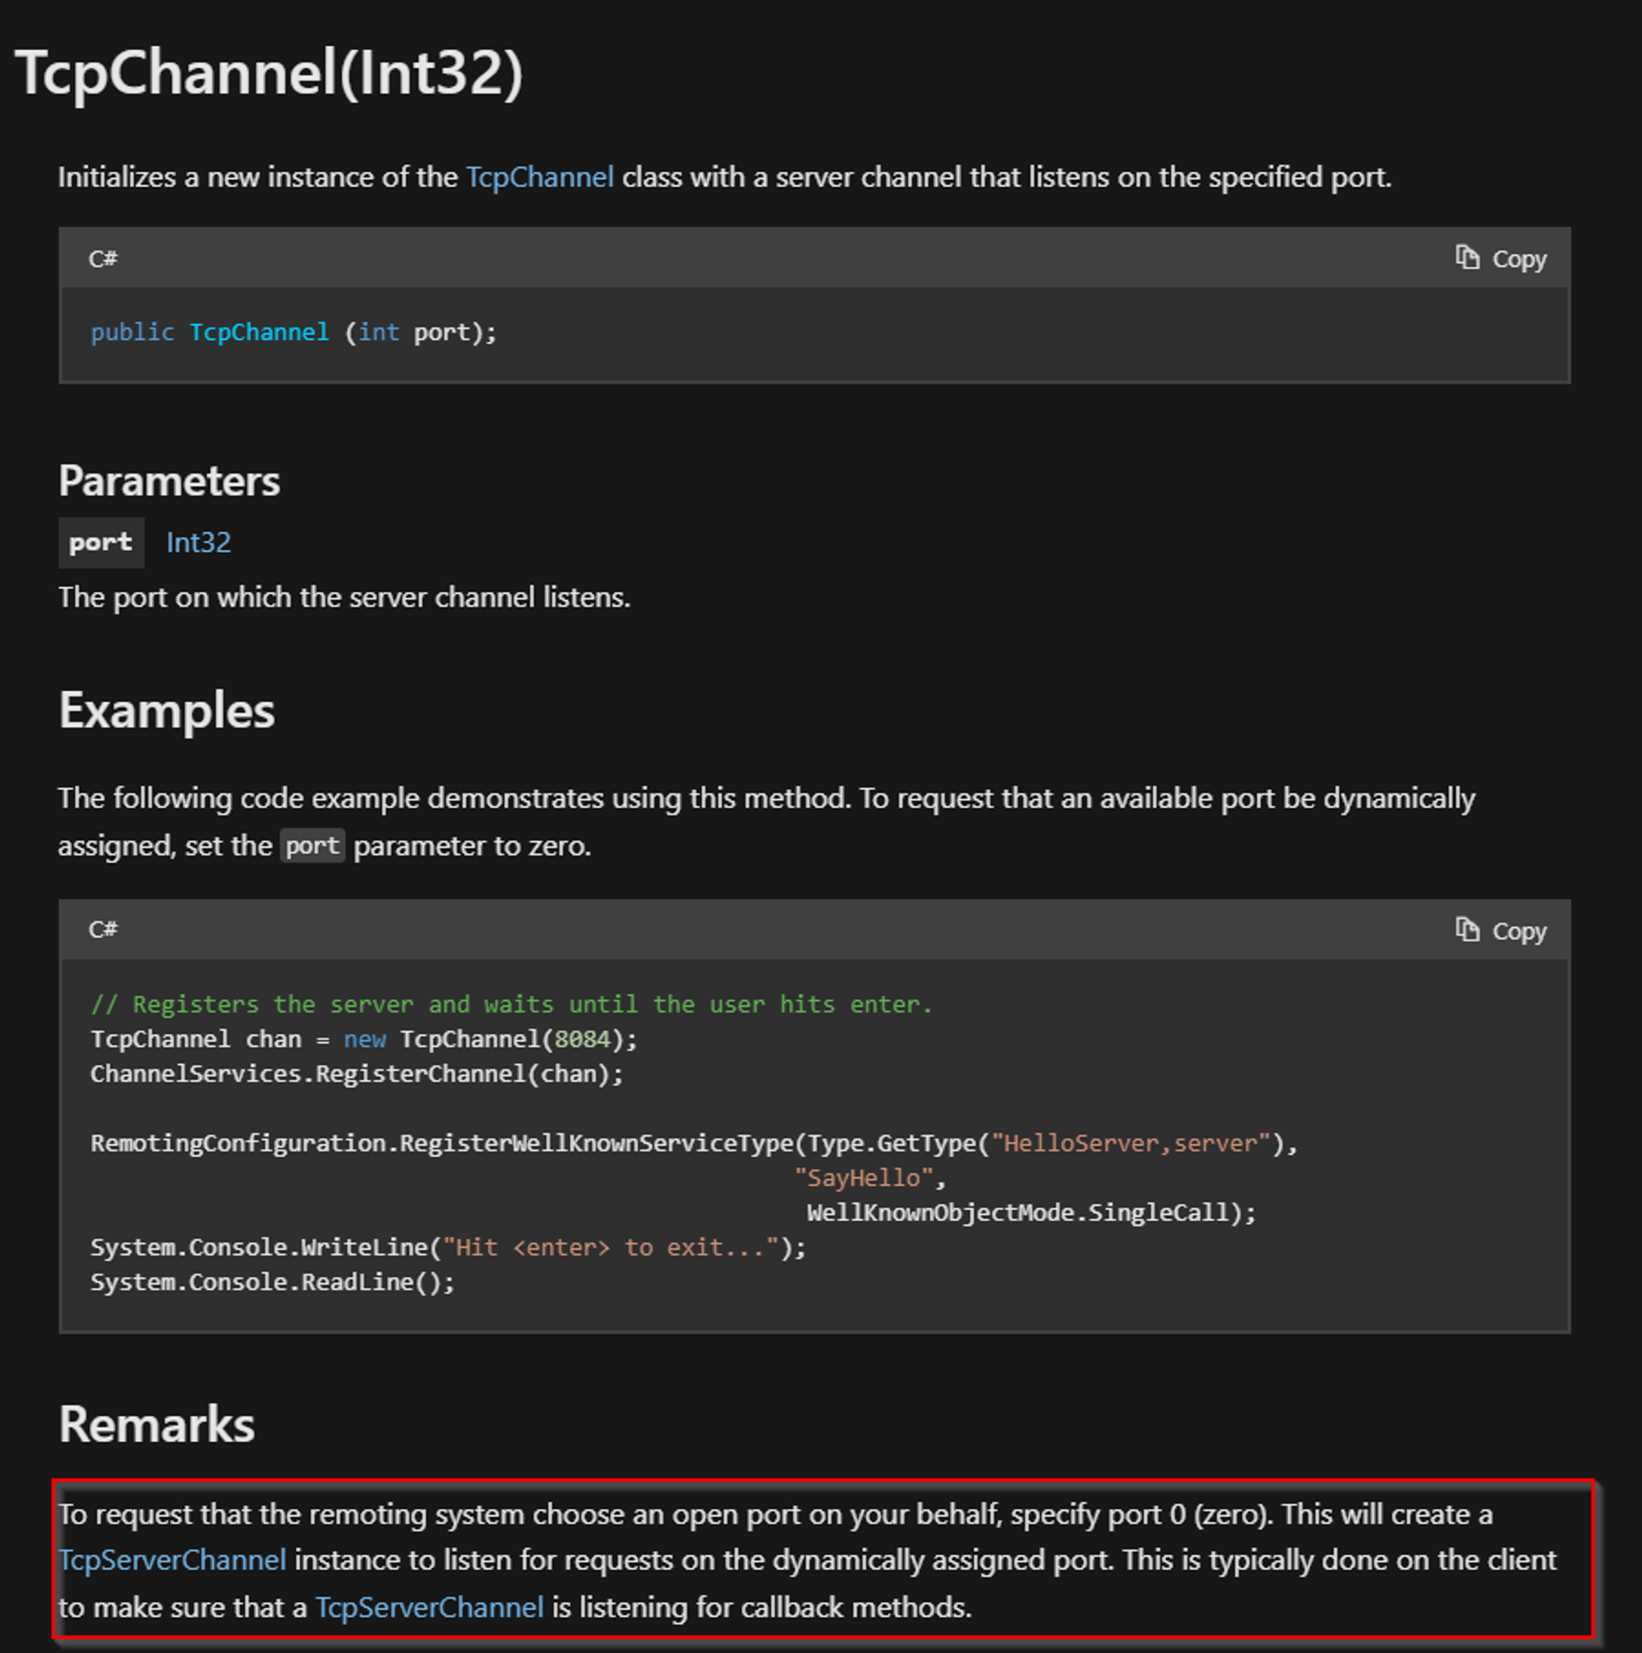Select the copy-pages glyph beside the top Copy label
The image size is (1642, 1653).
pos(1468,258)
